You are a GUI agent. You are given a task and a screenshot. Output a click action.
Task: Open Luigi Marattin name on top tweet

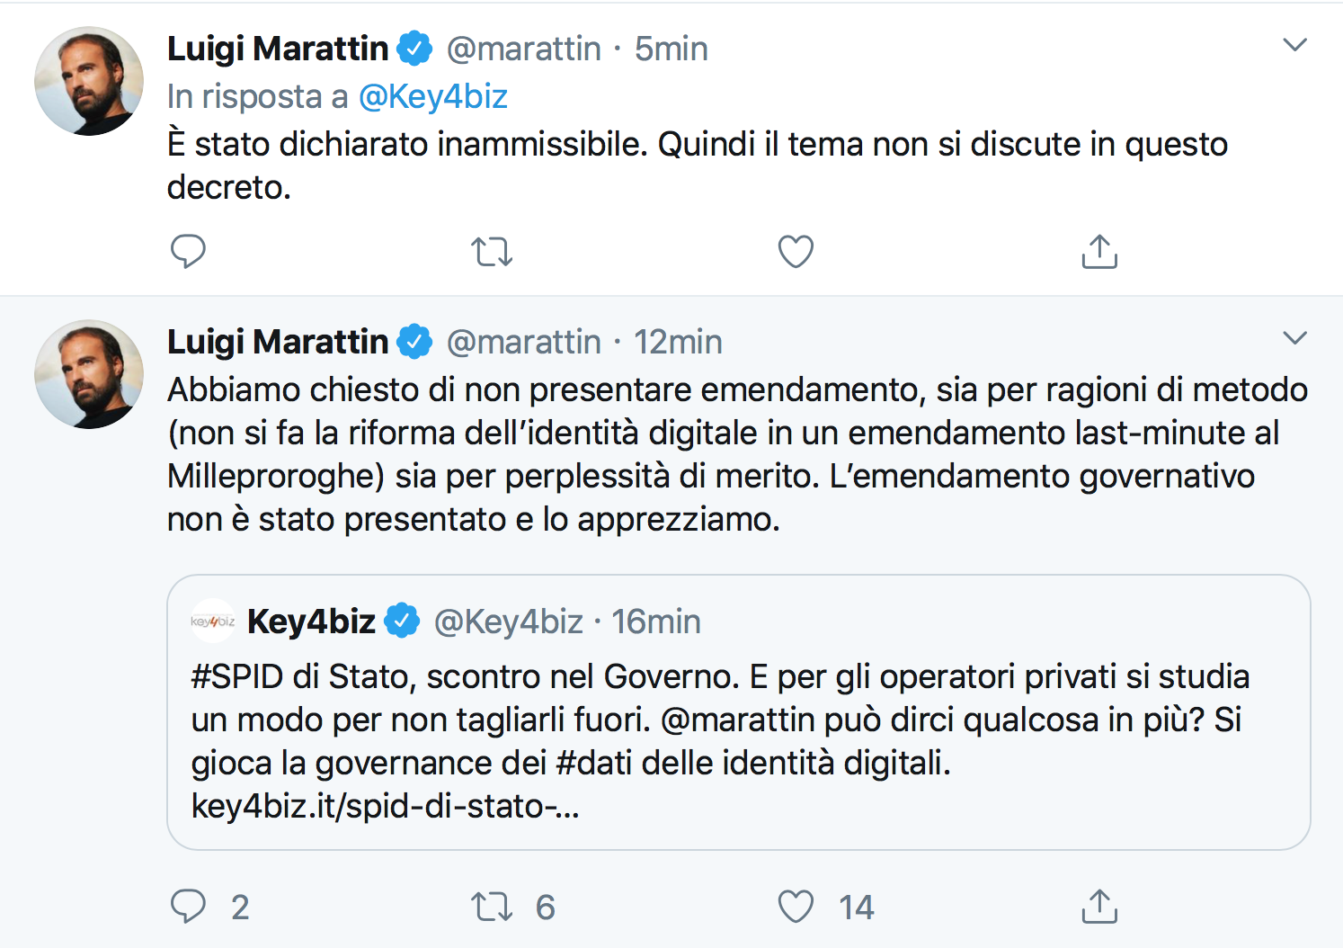point(278,49)
